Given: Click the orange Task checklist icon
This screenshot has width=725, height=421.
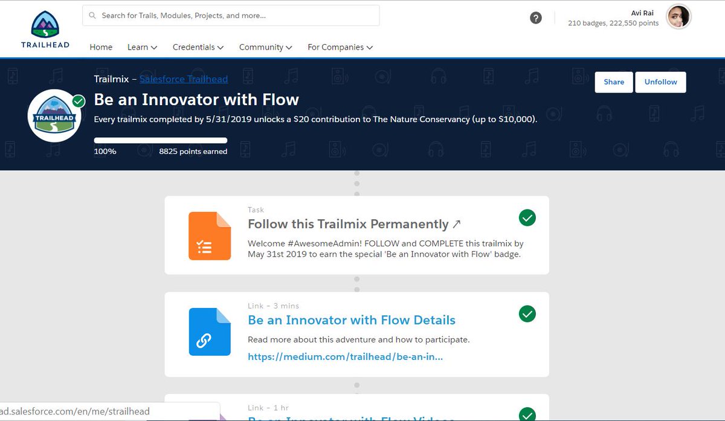Looking at the screenshot, I should pos(210,236).
